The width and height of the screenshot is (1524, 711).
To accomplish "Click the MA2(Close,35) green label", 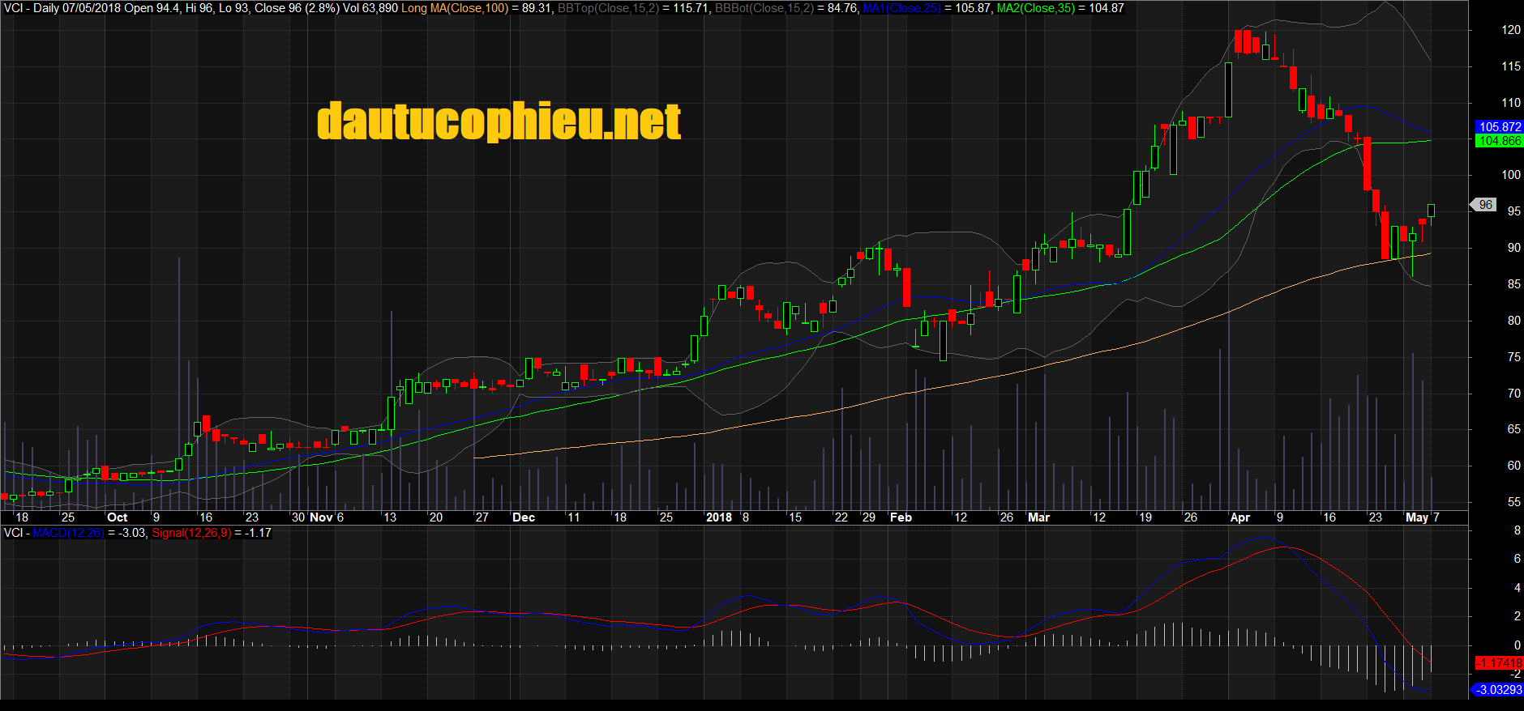I will pyautogui.click(x=1035, y=8).
